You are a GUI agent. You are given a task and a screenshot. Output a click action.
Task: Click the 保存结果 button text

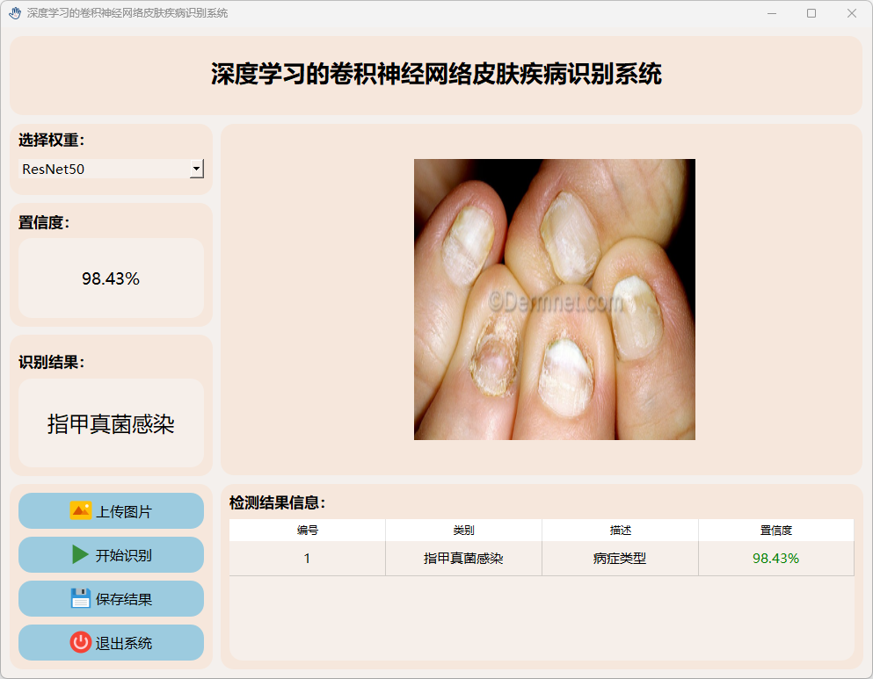pyautogui.click(x=124, y=599)
